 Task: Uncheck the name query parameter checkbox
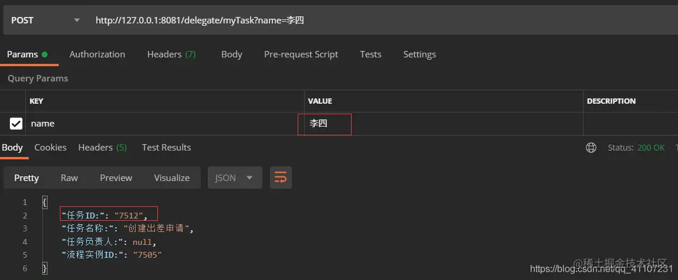pos(16,124)
